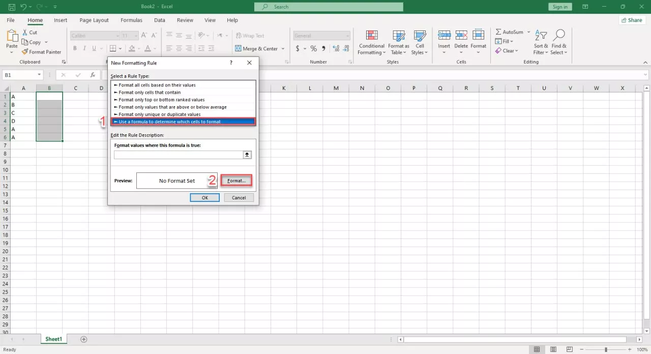This screenshot has width=651, height=354.
Task: Open the Sort & Filter menu
Action: point(540,43)
